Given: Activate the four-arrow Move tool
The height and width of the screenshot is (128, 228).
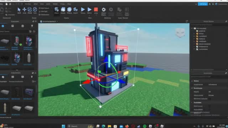Looking at the screenshot, I should point(24,10).
